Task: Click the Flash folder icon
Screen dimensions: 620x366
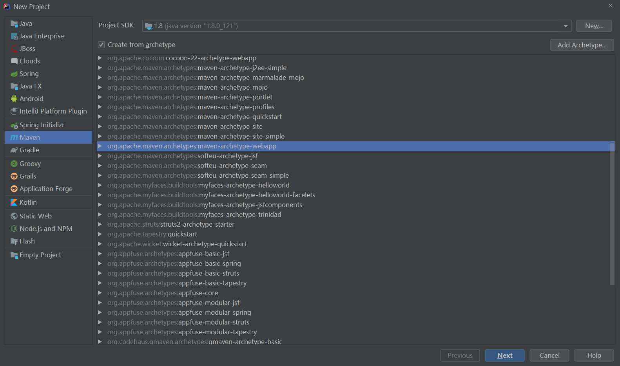Action: click(14, 242)
